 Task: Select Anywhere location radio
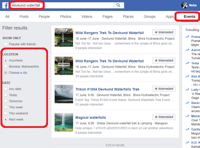click(6, 61)
